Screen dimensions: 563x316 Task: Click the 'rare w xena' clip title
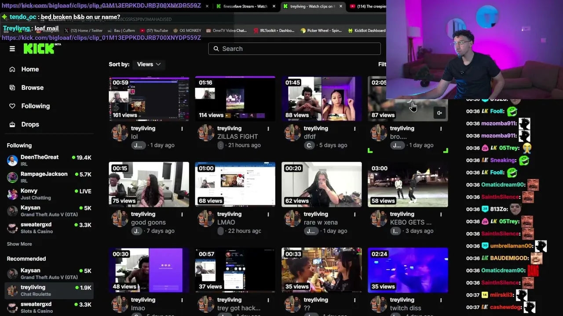(321, 223)
